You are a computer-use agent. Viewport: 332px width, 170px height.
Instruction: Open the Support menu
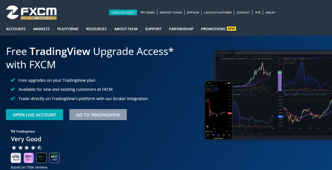[x=153, y=29]
